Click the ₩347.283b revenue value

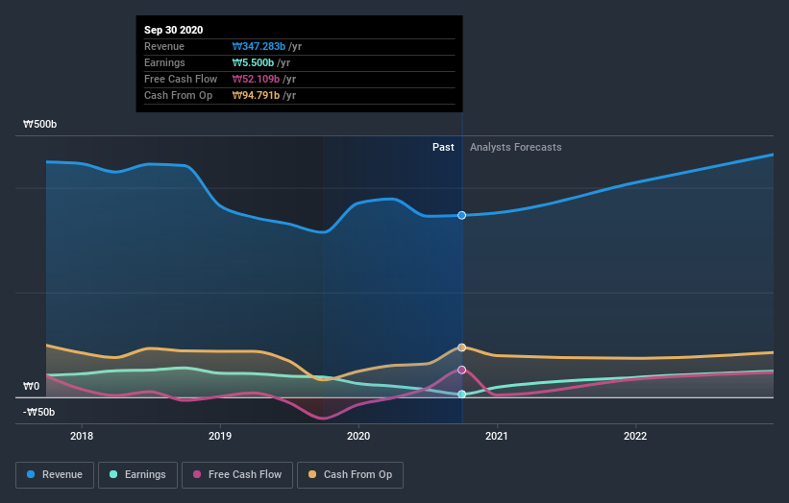tap(259, 47)
